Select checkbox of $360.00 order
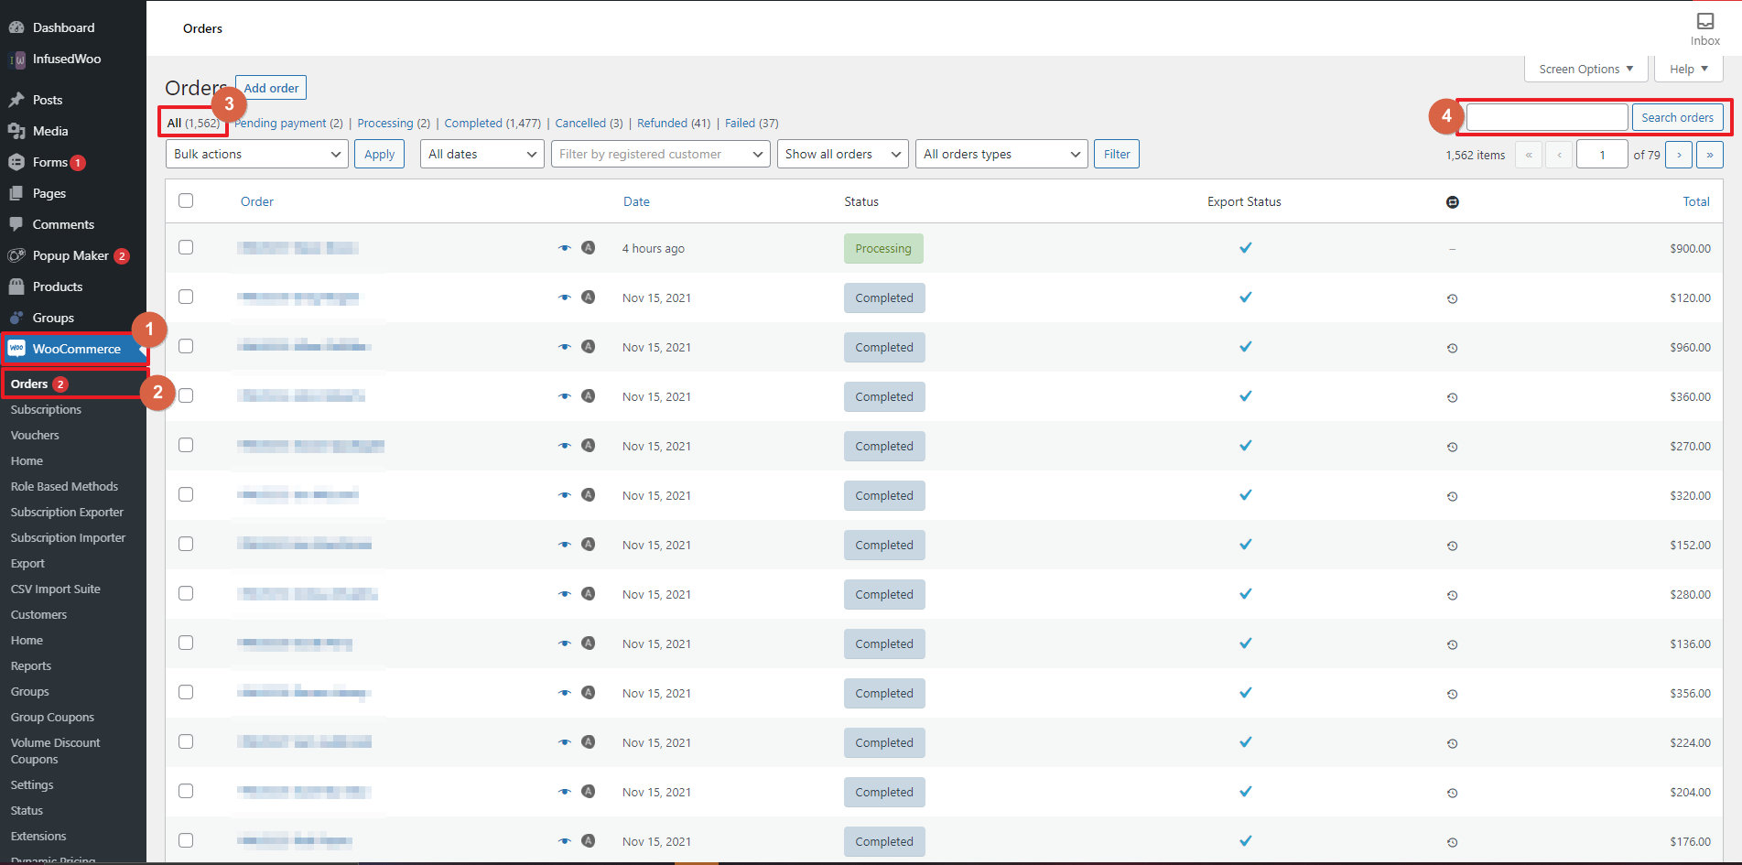Viewport: 1742px width, 865px height. pos(186,395)
